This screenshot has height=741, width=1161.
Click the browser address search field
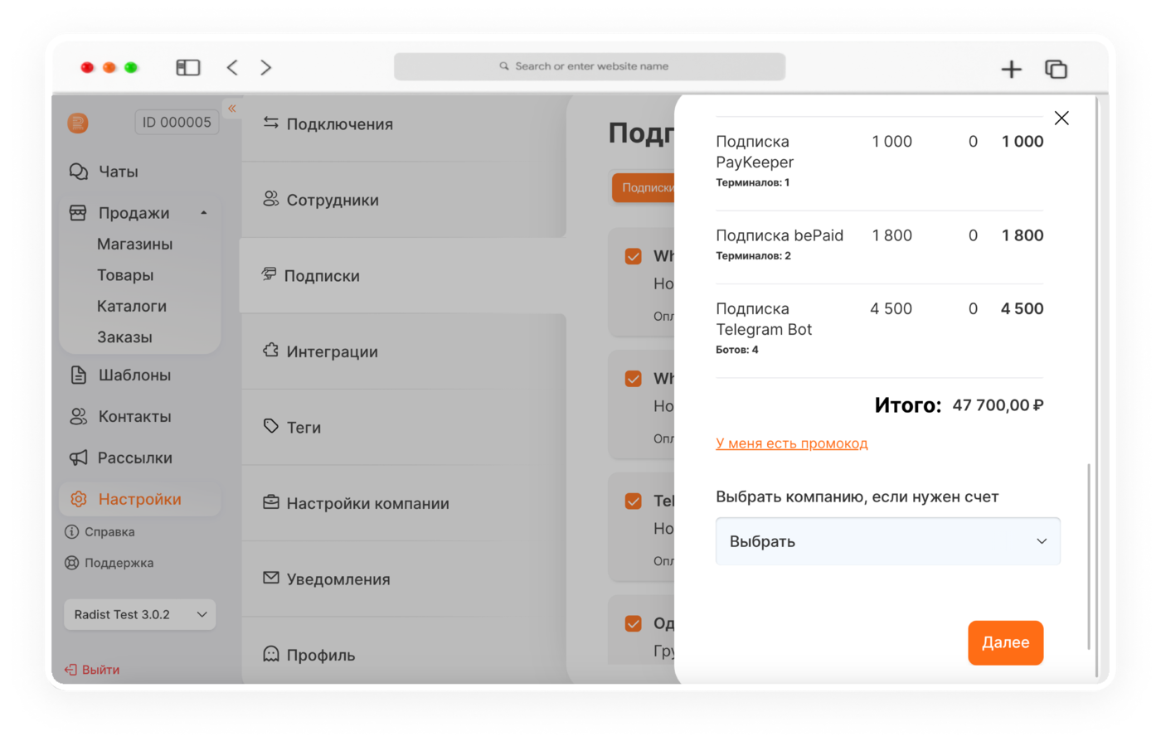coord(590,66)
